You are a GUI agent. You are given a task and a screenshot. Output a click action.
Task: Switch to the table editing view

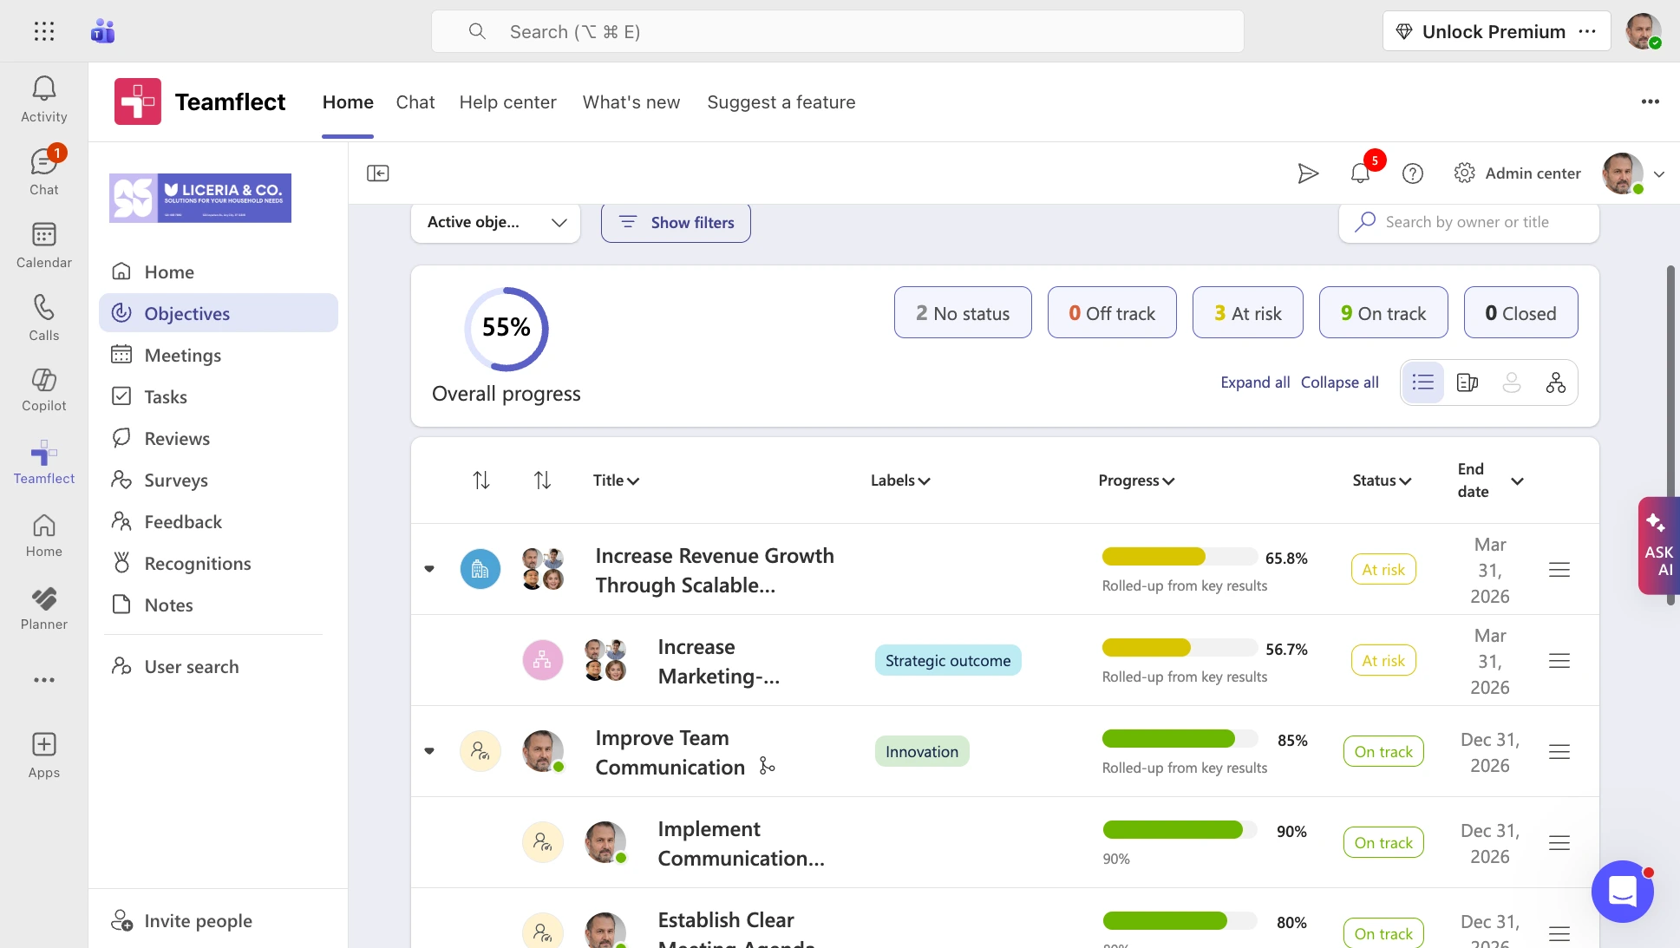[1467, 382]
